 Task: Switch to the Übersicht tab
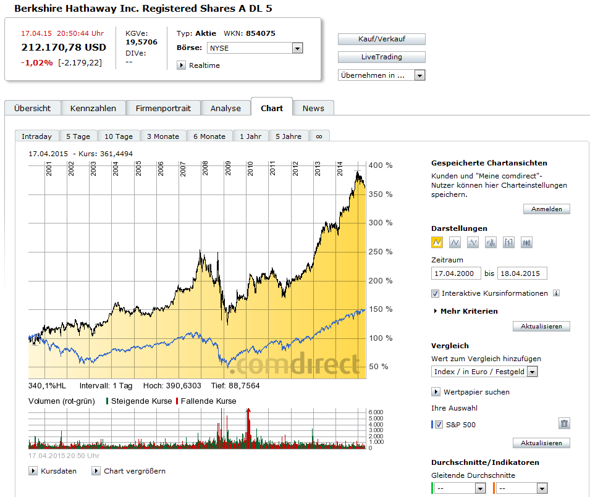[x=32, y=108]
